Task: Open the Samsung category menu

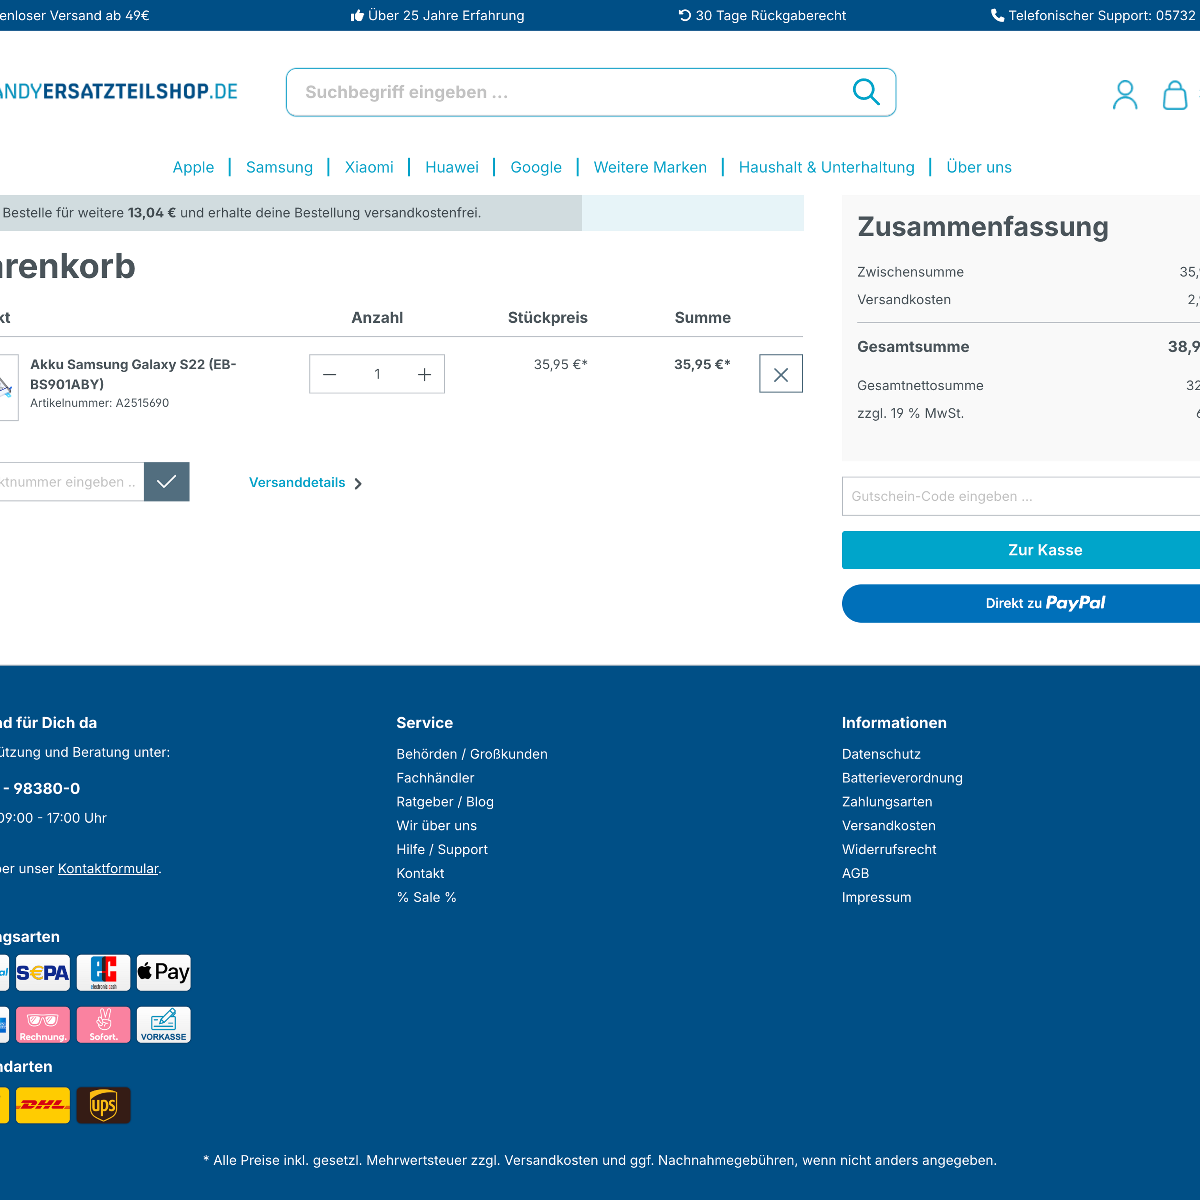Action: point(279,167)
